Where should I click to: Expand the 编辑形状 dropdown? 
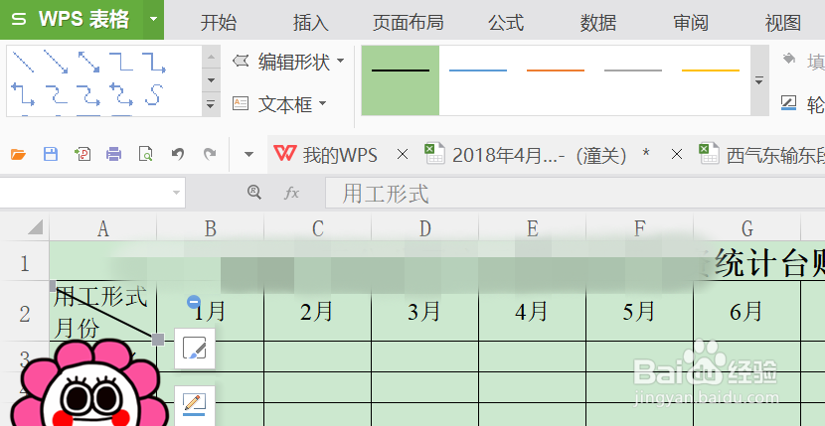click(340, 61)
